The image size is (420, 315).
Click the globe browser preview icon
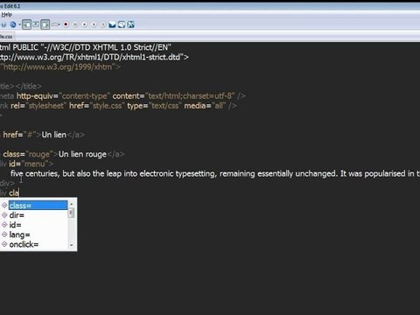point(13,24)
